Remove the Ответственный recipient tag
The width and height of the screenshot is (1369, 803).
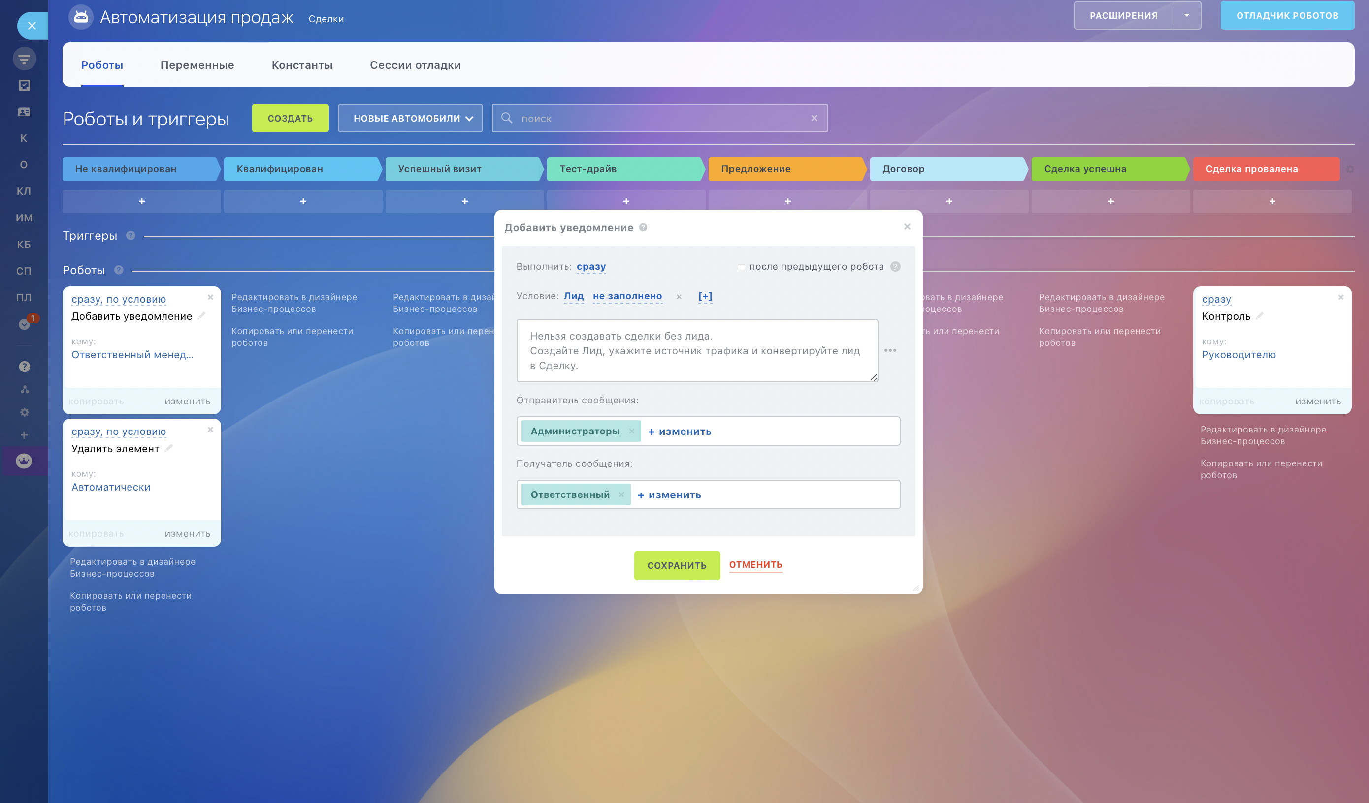tap(621, 494)
